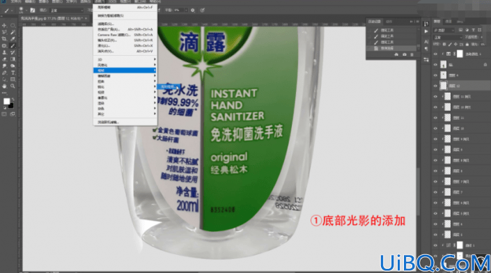Filter layers by type (T icon)
491x273 pixels.
(473, 30)
